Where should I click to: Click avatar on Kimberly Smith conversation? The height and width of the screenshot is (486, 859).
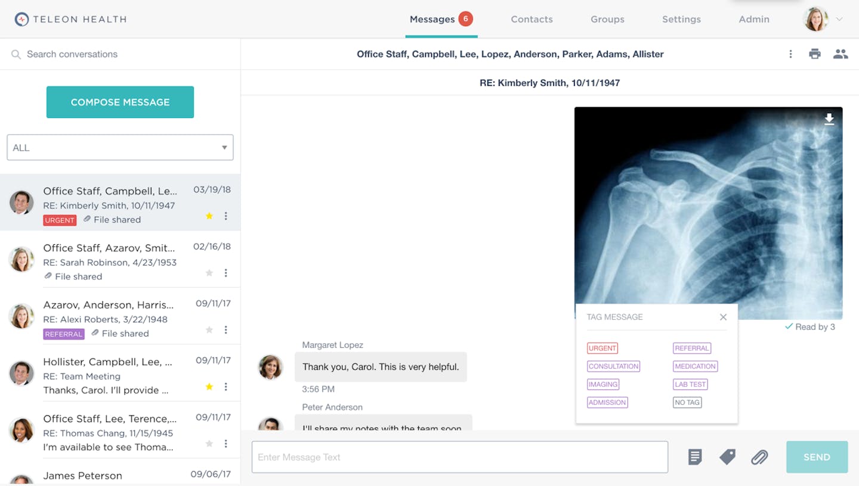(x=21, y=202)
